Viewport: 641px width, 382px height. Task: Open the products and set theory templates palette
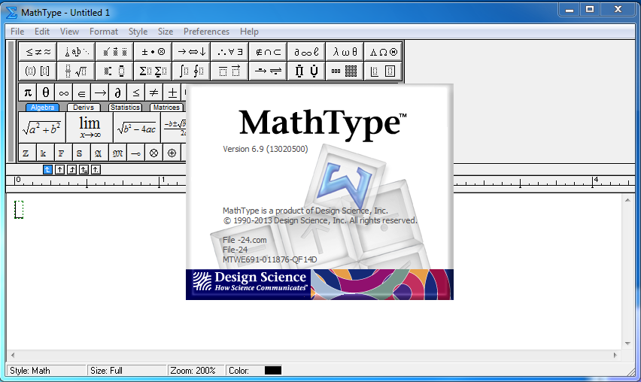pos(307,71)
